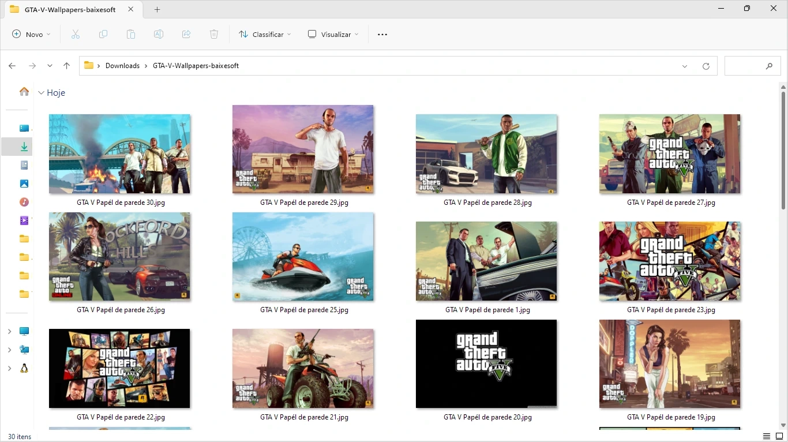Open the first yellow pinned folder in sidebar
Viewport: 788px width, 442px height.
[24, 239]
